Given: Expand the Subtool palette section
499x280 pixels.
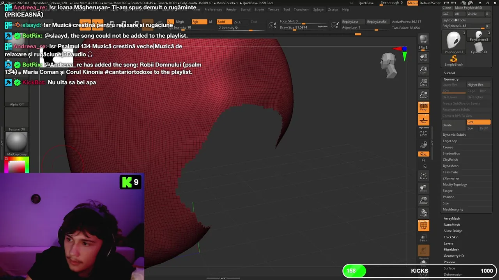Looking at the screenshot, I should point(449,73).
